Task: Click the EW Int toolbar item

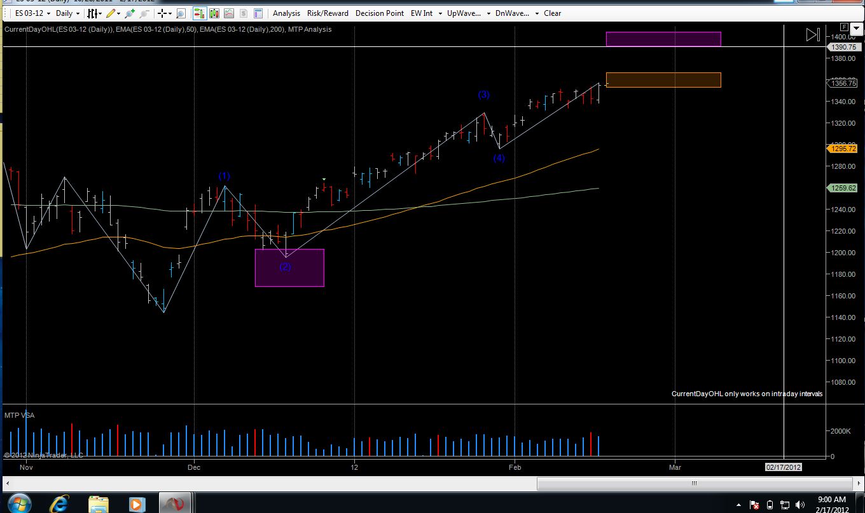Action: click(422, 13)
